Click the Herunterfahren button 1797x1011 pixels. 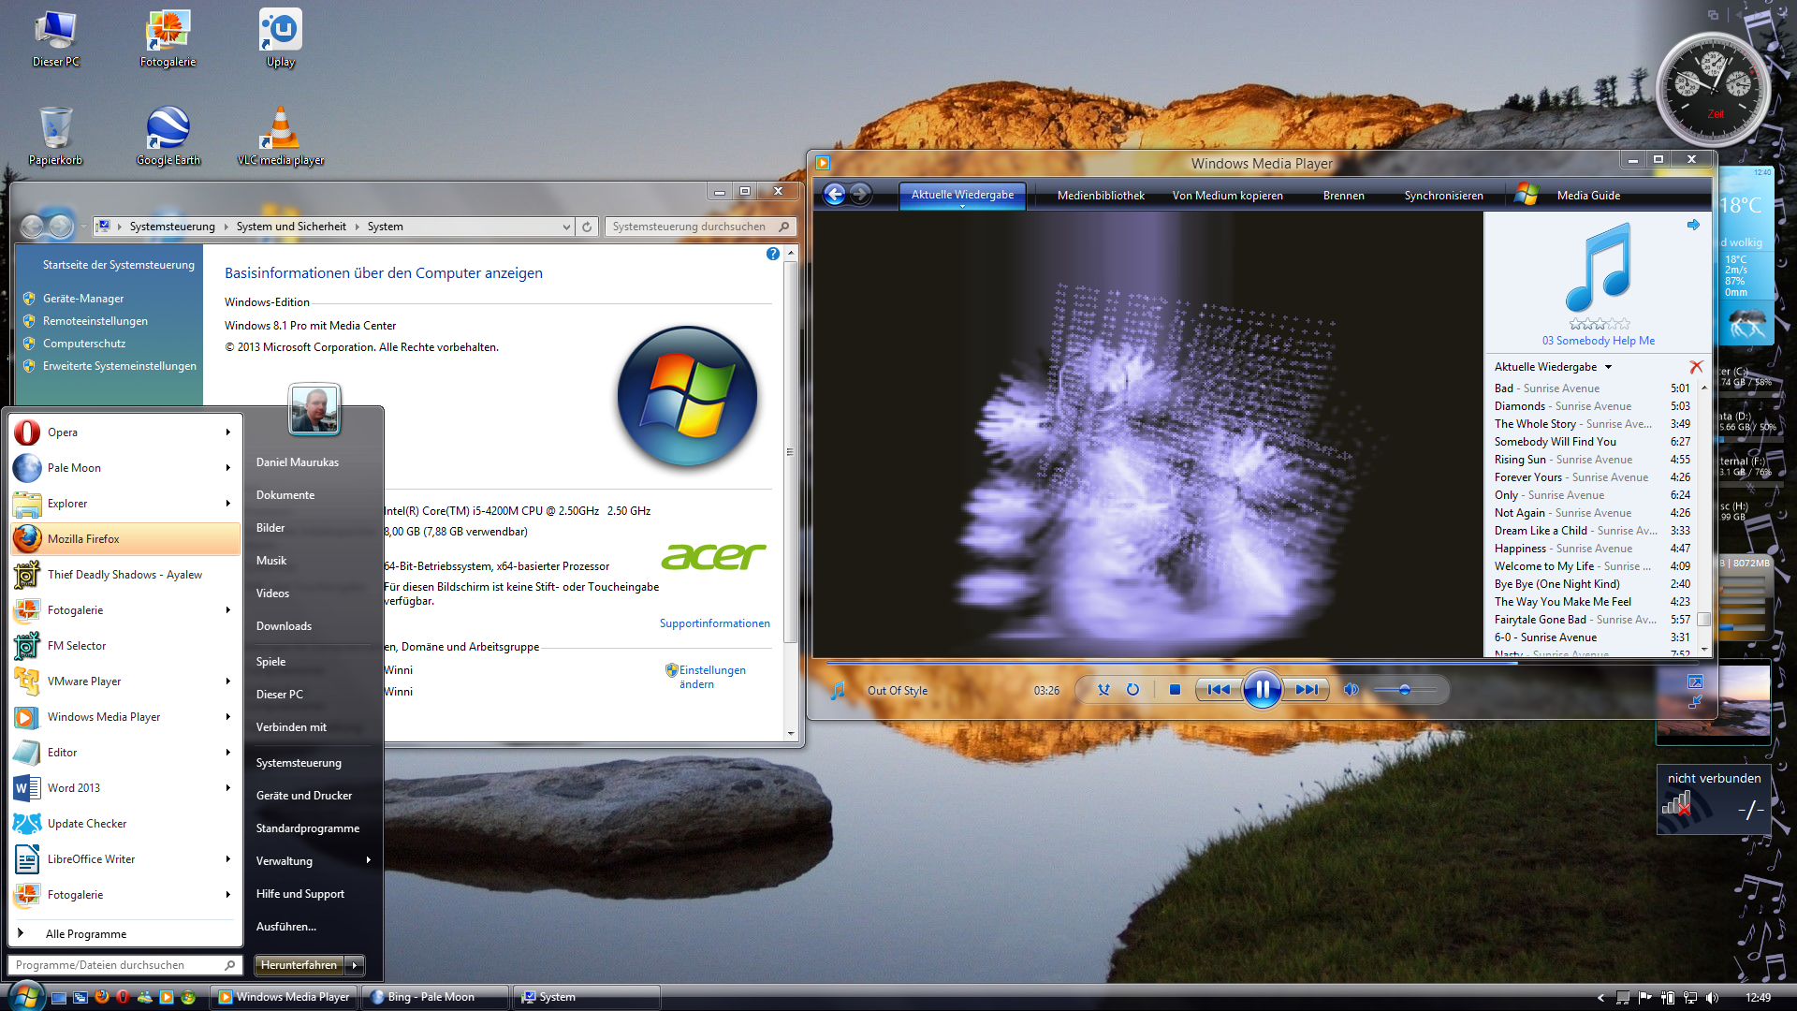299,965
